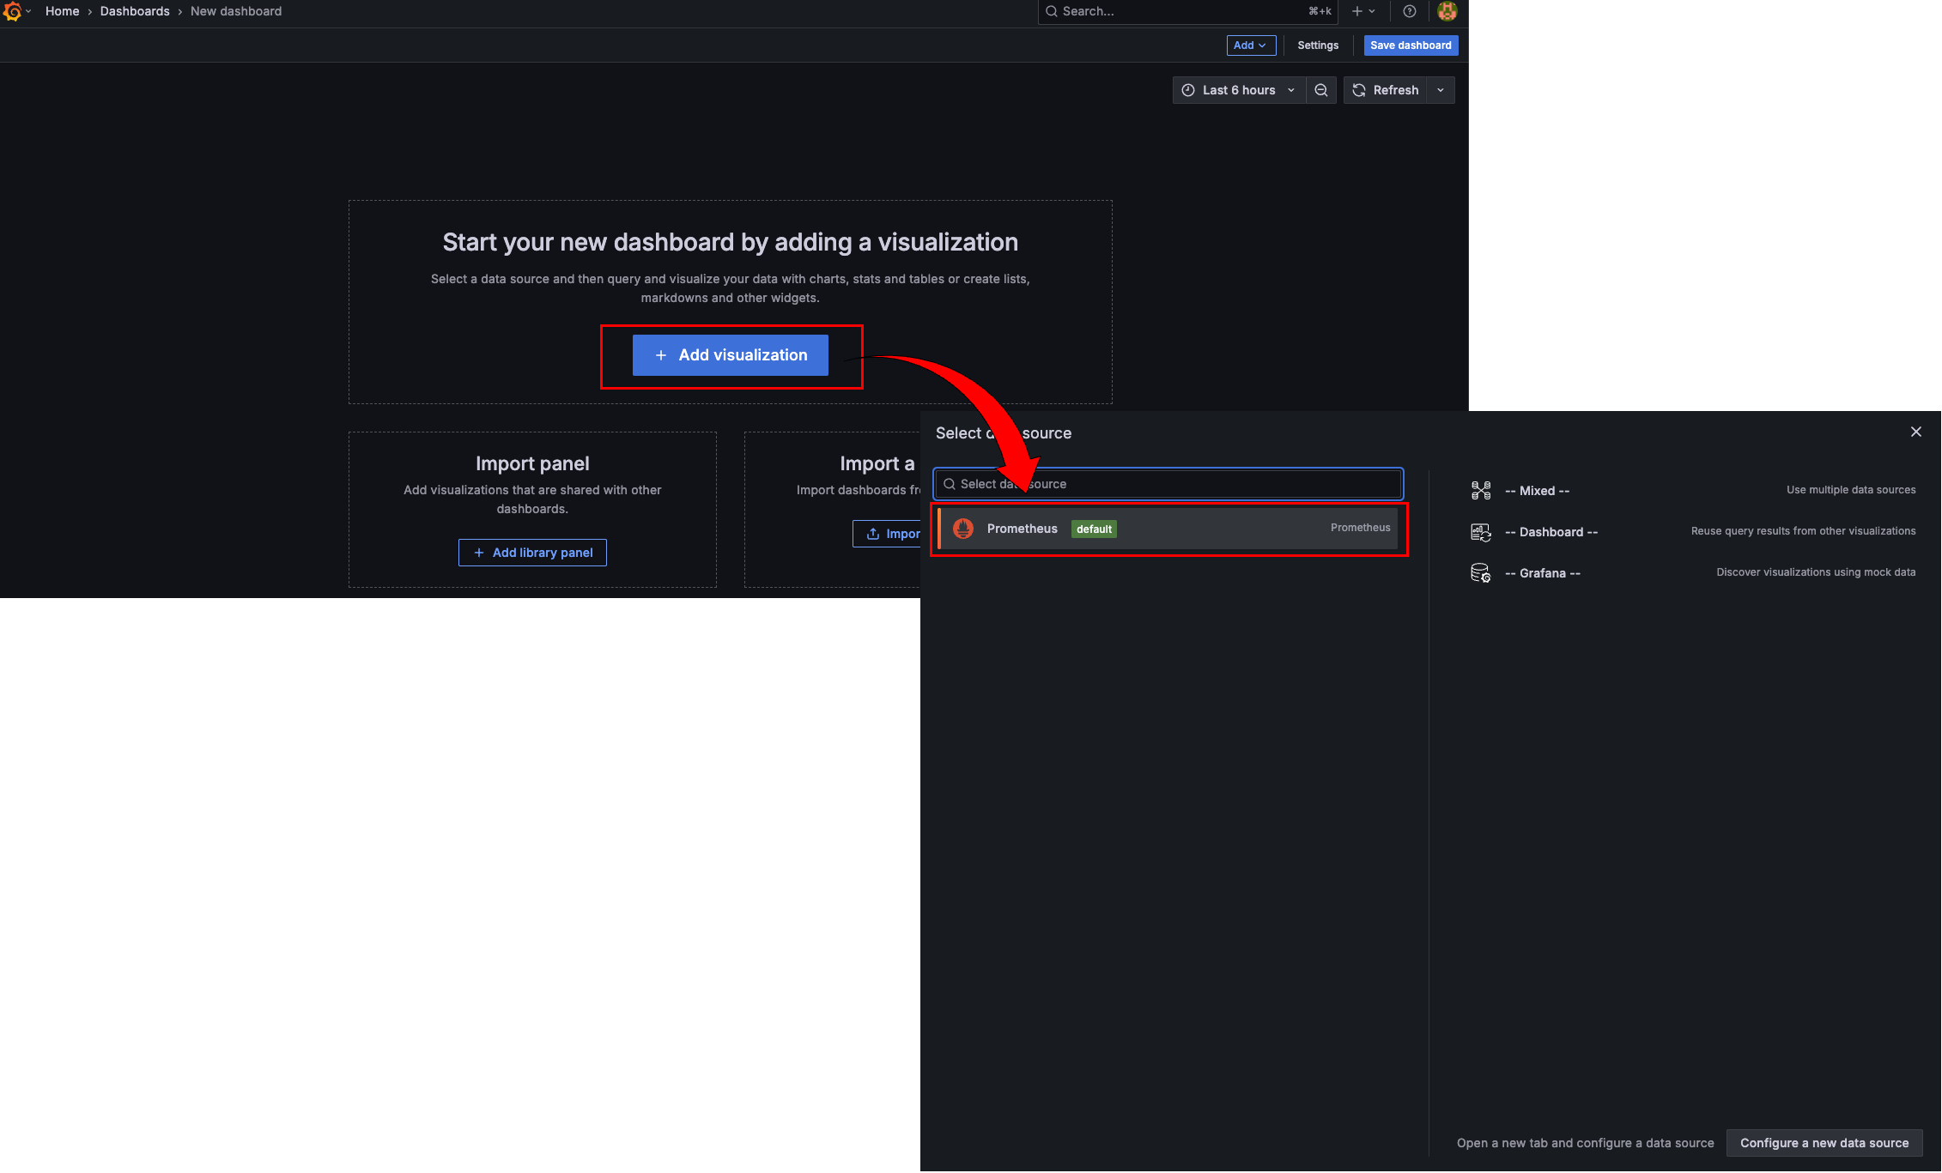Image resolution: width=1942 pixels, height=1173 pixels.
Task: Click the zoom out time range icon
Action: [x=1321, y=90]
